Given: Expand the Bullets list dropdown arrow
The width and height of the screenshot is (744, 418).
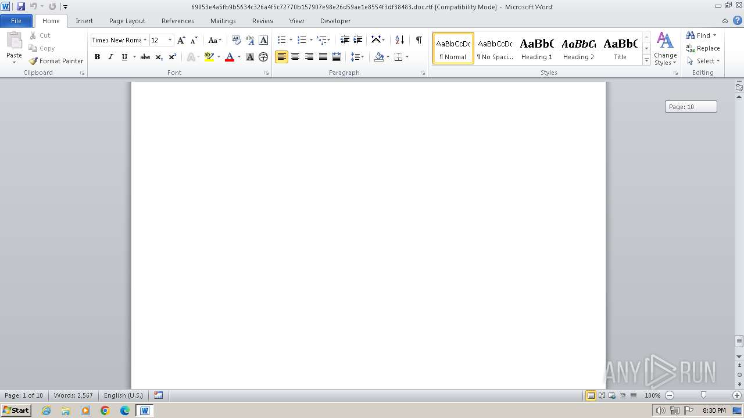Looking at the screenshot, I should click(291, 40).
